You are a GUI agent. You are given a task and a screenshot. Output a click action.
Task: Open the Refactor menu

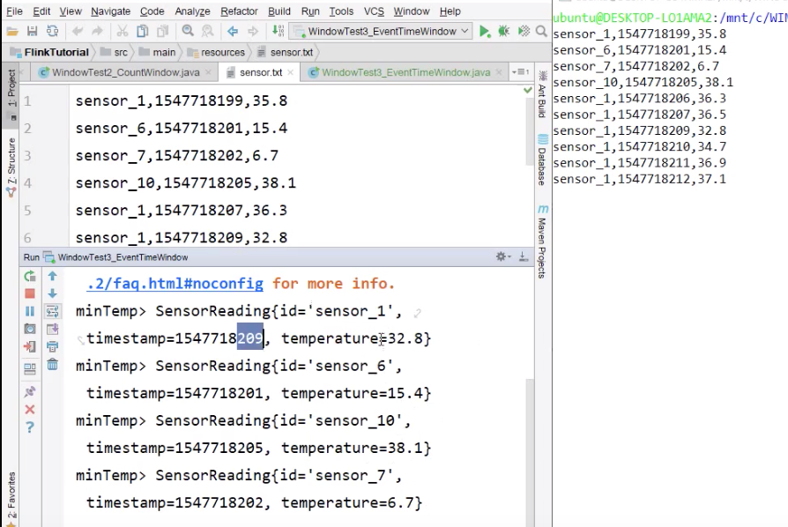pos(239,11)
